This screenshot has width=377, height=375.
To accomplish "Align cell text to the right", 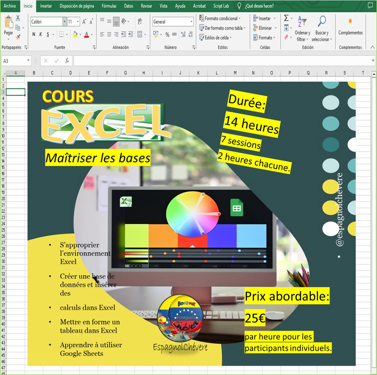I will [x=116, y=35].
